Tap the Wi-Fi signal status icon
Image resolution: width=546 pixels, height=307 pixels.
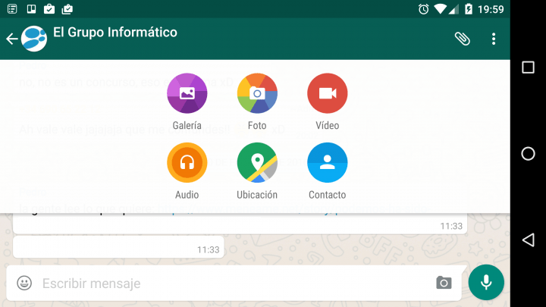pyautogui.click(x=440, y=9)
